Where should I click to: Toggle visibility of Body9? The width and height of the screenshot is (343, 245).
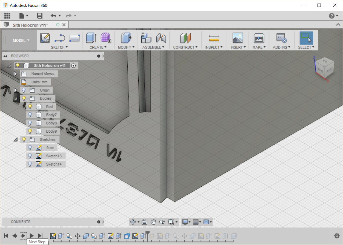tap(30, 131)
